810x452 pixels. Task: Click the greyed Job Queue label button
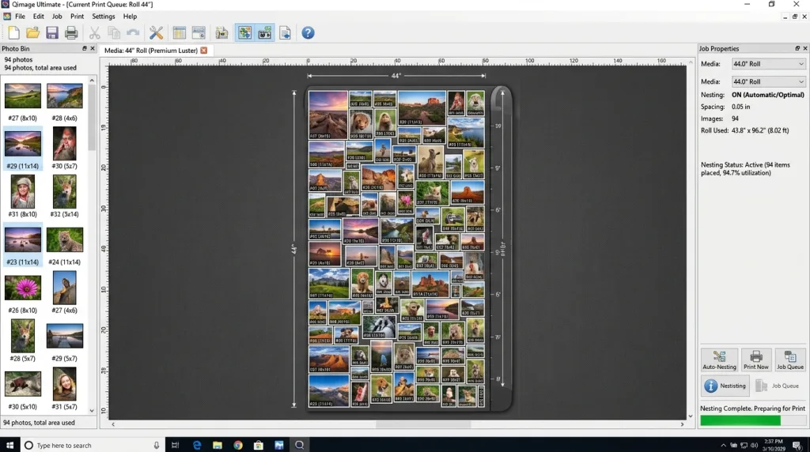(x=777, y=386)
